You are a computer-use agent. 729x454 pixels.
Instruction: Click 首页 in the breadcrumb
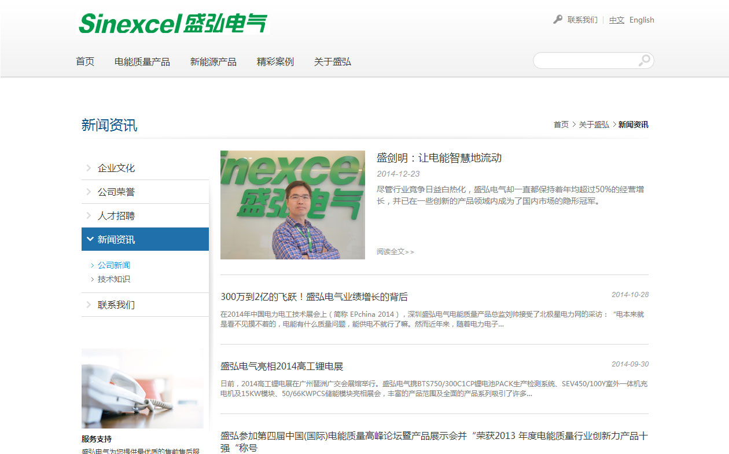561,125
